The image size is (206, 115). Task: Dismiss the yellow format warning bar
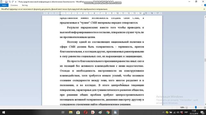(x=204, y=9)
